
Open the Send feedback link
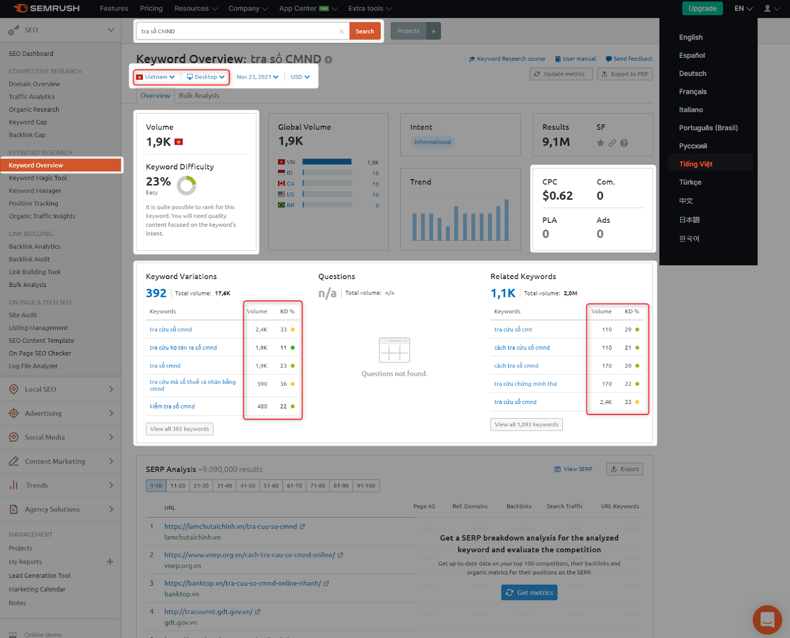coord(629,59)
